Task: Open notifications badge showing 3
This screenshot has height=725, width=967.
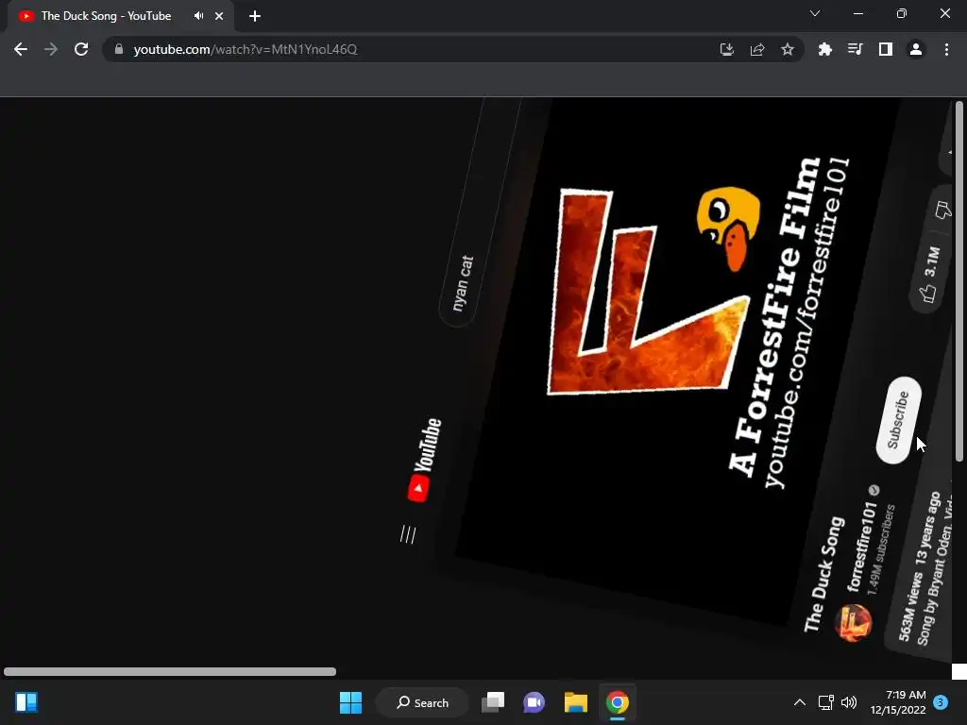Action: pyautogui.click(x=941, y=701)
